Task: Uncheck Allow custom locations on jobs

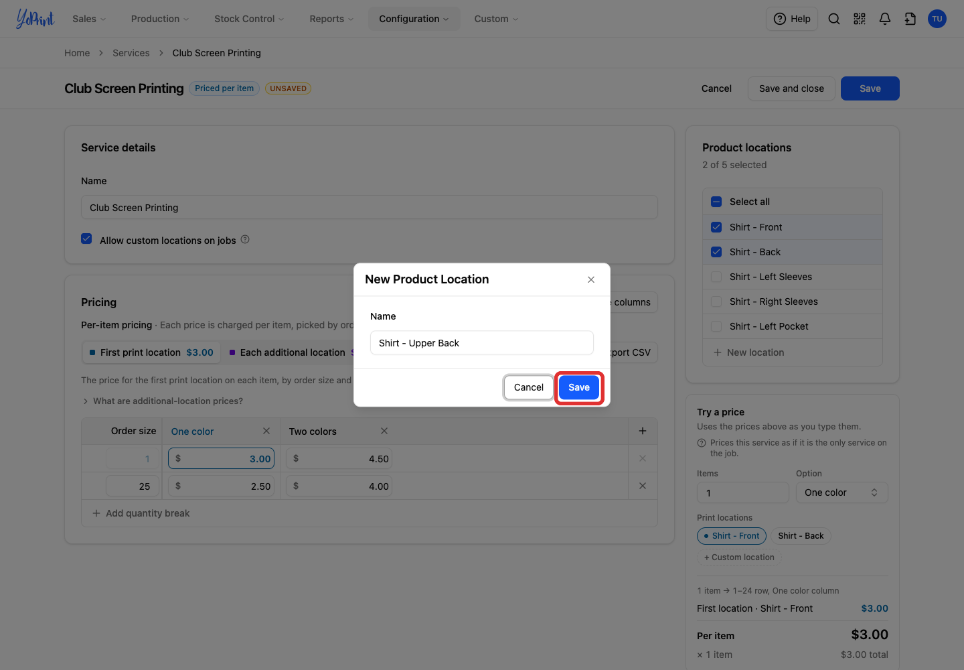Action: point(86,239)
